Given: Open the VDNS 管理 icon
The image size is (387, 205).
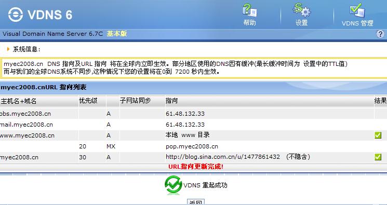Looking at the screenshot, I should (357, 10).
